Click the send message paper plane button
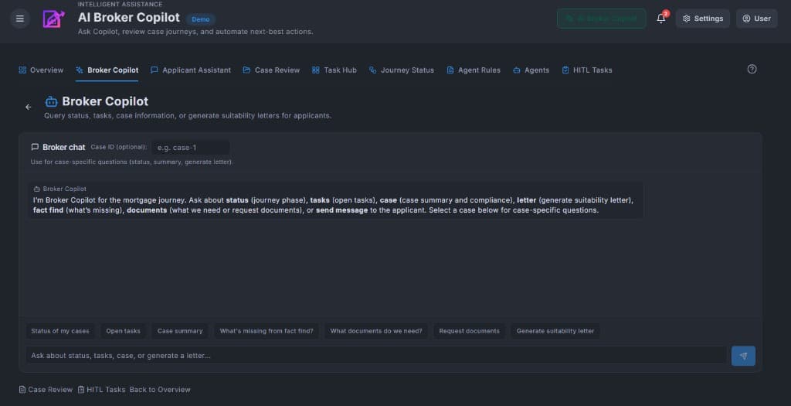 point(743,356)
